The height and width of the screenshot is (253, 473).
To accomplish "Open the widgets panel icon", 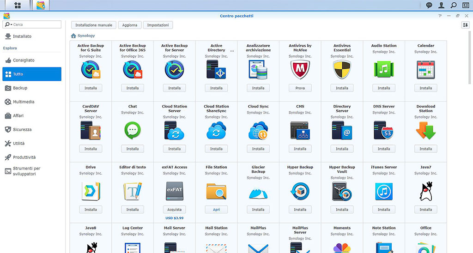I will pos(466,5).
